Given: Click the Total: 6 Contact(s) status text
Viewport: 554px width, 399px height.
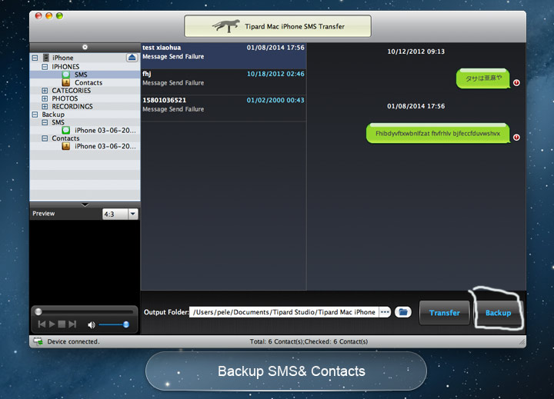Looking at the screenshot, I should [x=309, y=341].
